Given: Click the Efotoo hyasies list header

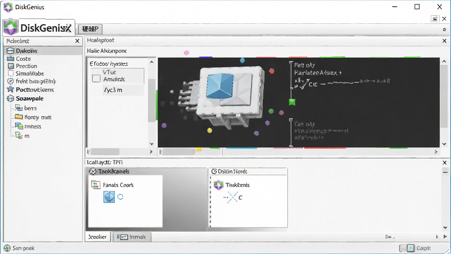Looking at the screenshot, I should 108,63.
